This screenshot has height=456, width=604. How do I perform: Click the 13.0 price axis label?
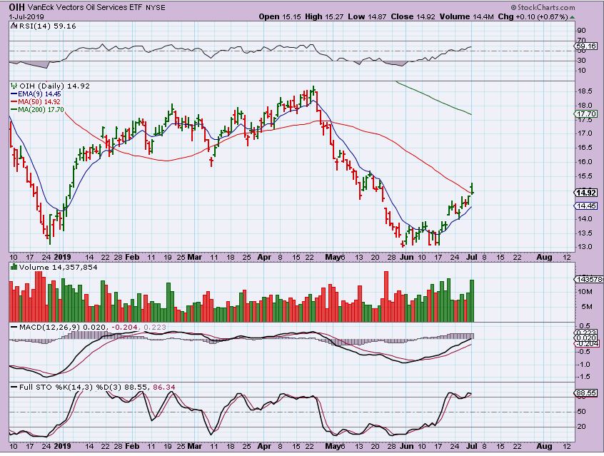coord(585,247)
